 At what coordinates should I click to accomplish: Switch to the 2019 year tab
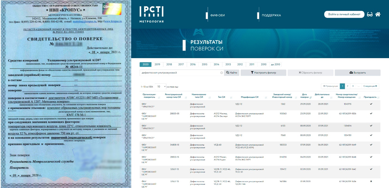[157, 65]
